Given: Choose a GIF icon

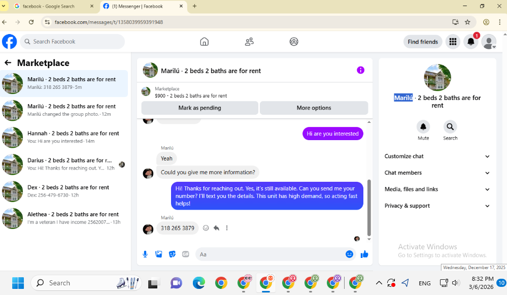Looking at the screenshot, I should pos(186,254).
